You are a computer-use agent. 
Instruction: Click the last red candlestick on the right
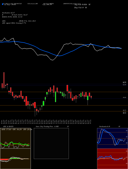[x=91, y=97]
